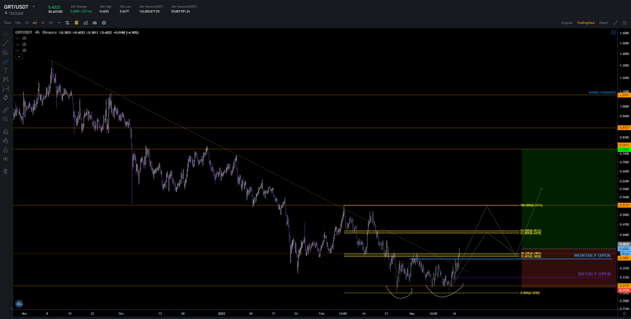631x319 pixels.
Task: Select the arrow marker icon tool
Action: (x=6, y=97)
